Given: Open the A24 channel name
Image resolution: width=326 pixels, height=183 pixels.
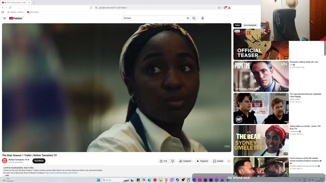Looking at the screenshot, I should click(291, 65).
